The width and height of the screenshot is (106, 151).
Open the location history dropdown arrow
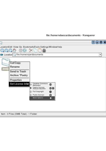tap(100, 55)
